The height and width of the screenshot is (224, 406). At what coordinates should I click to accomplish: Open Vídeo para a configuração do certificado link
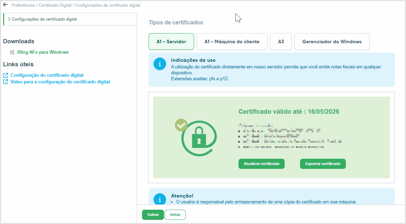[x=60, y=82]
